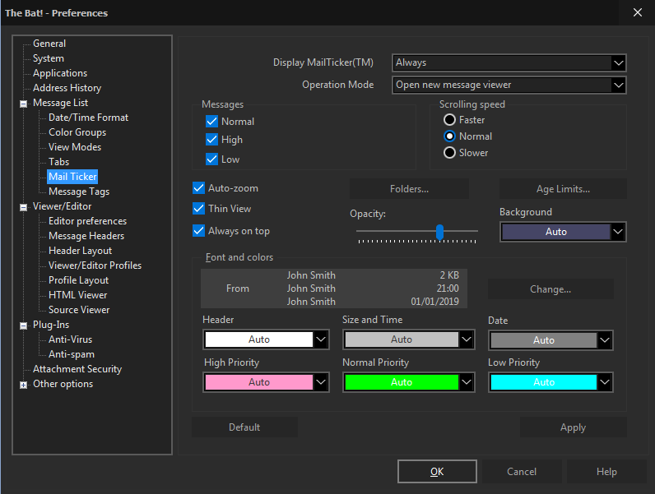Viewport: 655px width, 494px height.
Task: Choose Slower scrolling speed
Action: pyautogui.click(x=449, y=153)
